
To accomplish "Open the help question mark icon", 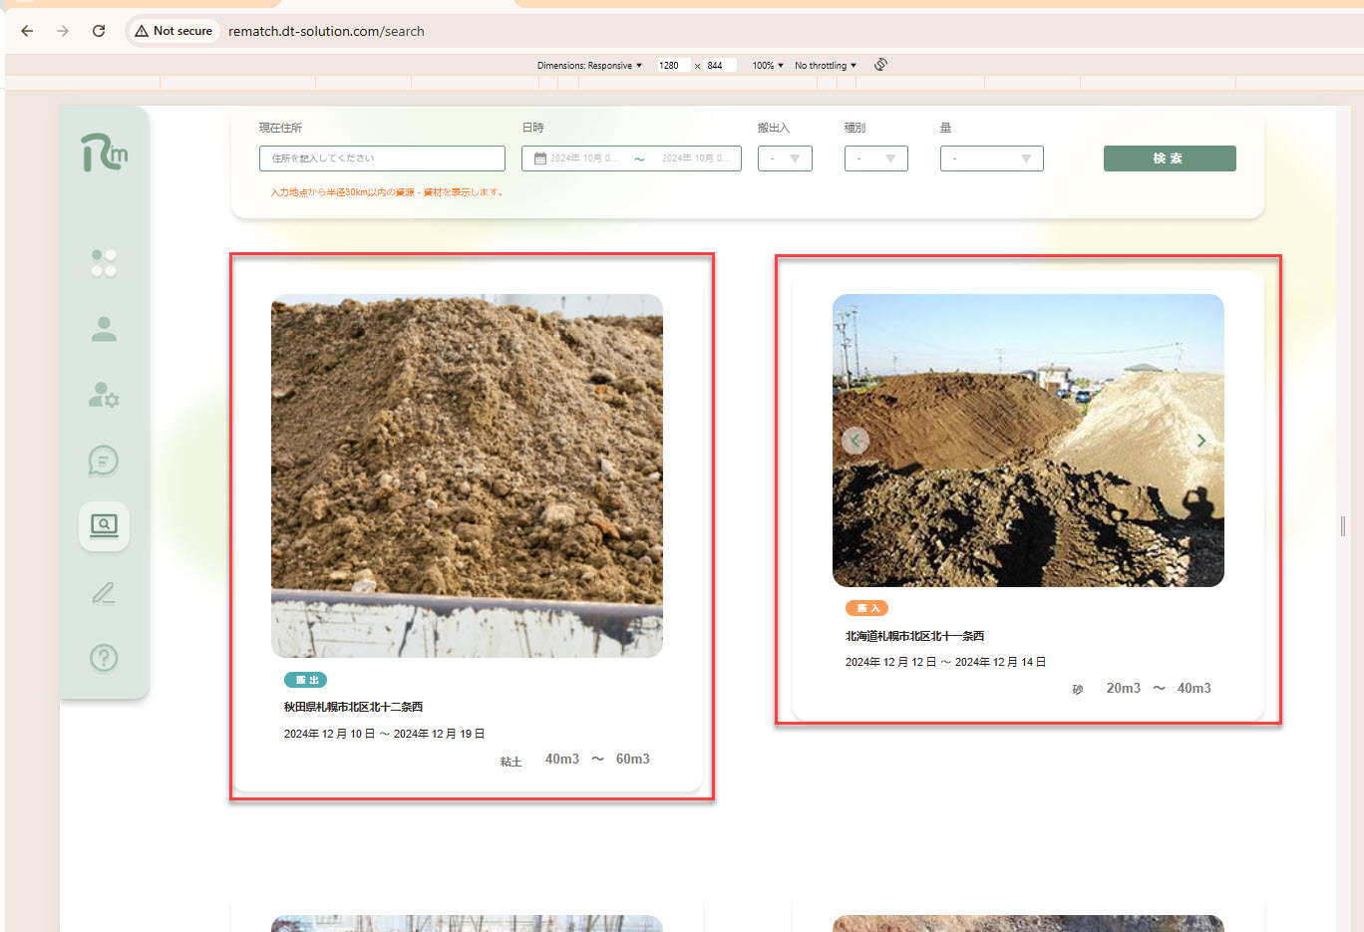I will (104, 658).
